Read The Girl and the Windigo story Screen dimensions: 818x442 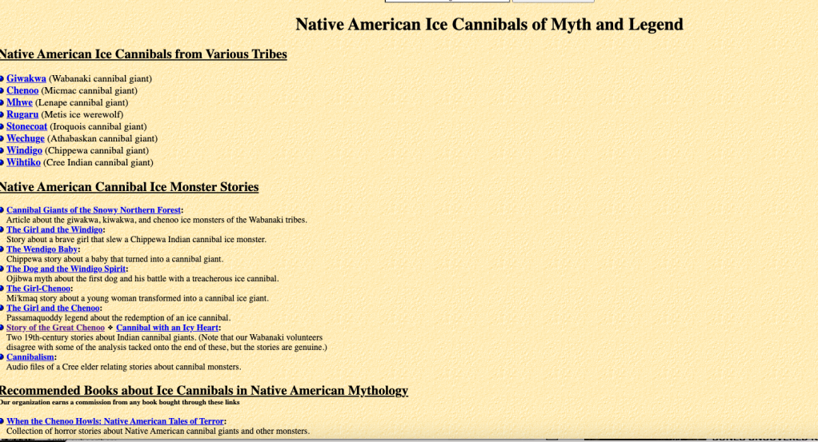click(x=54, y=230)
